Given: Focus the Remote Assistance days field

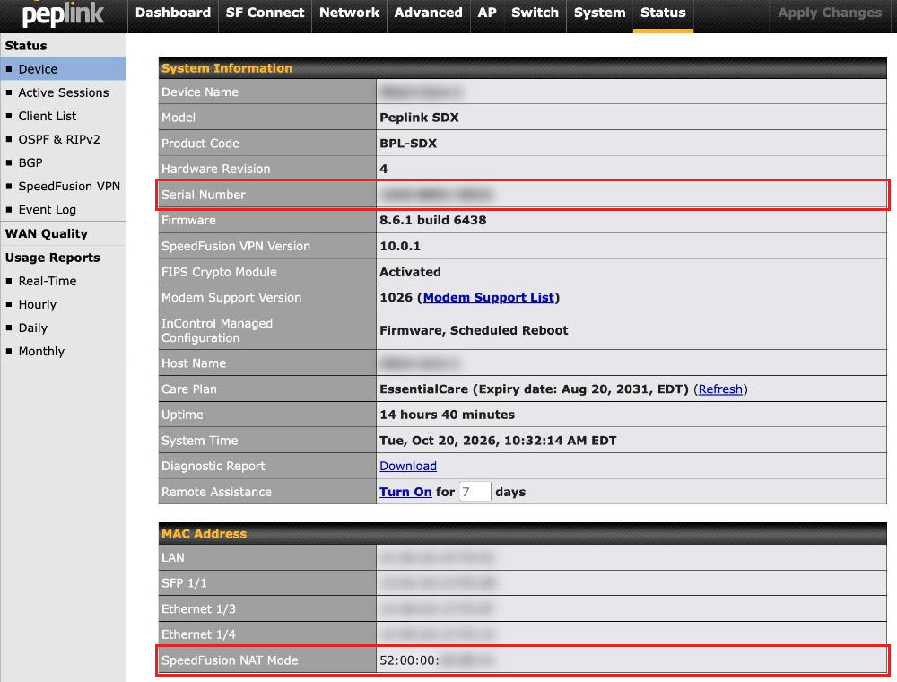Looking at the screenshot, I should [x=475, y=492].
